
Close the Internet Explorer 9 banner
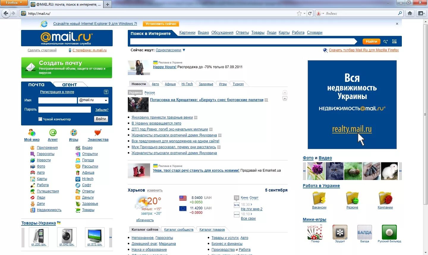tap(397, 24)
